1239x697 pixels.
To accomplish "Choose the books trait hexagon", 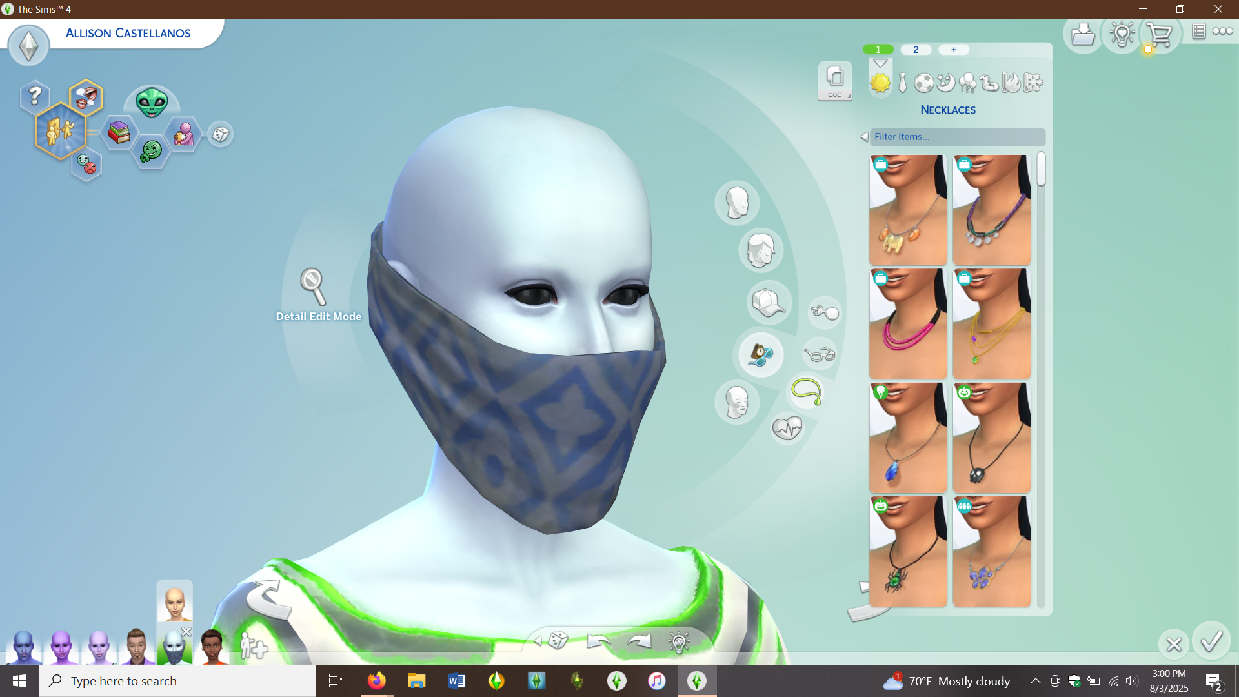I will pyautogui.click(x=119, y=133).
